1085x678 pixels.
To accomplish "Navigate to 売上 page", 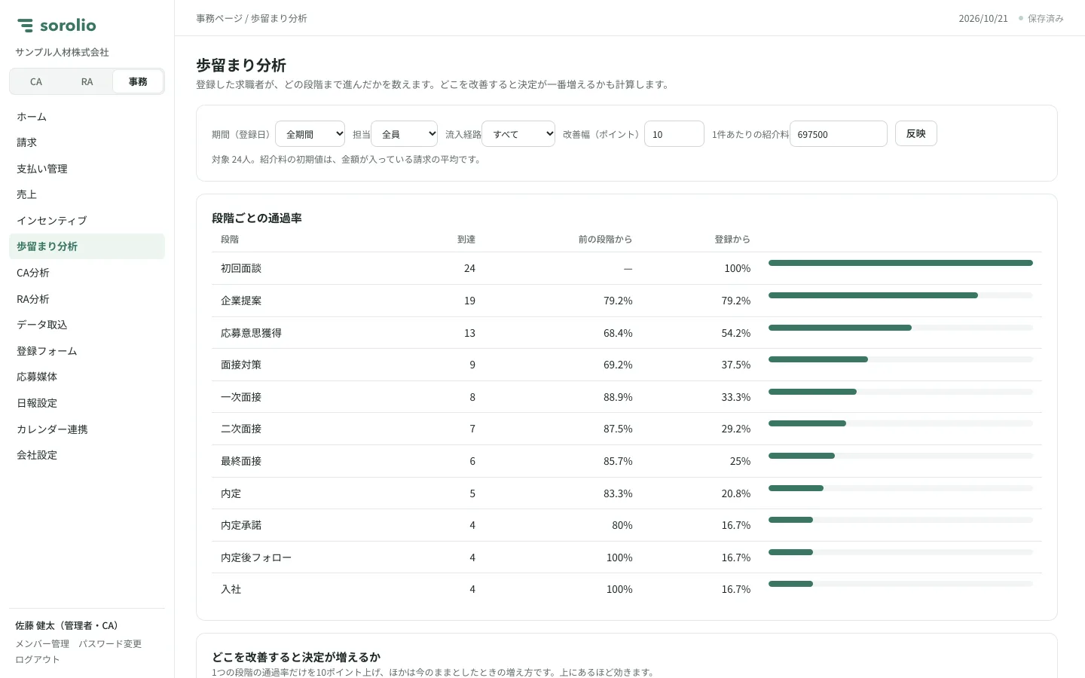I will pos(87,194).
